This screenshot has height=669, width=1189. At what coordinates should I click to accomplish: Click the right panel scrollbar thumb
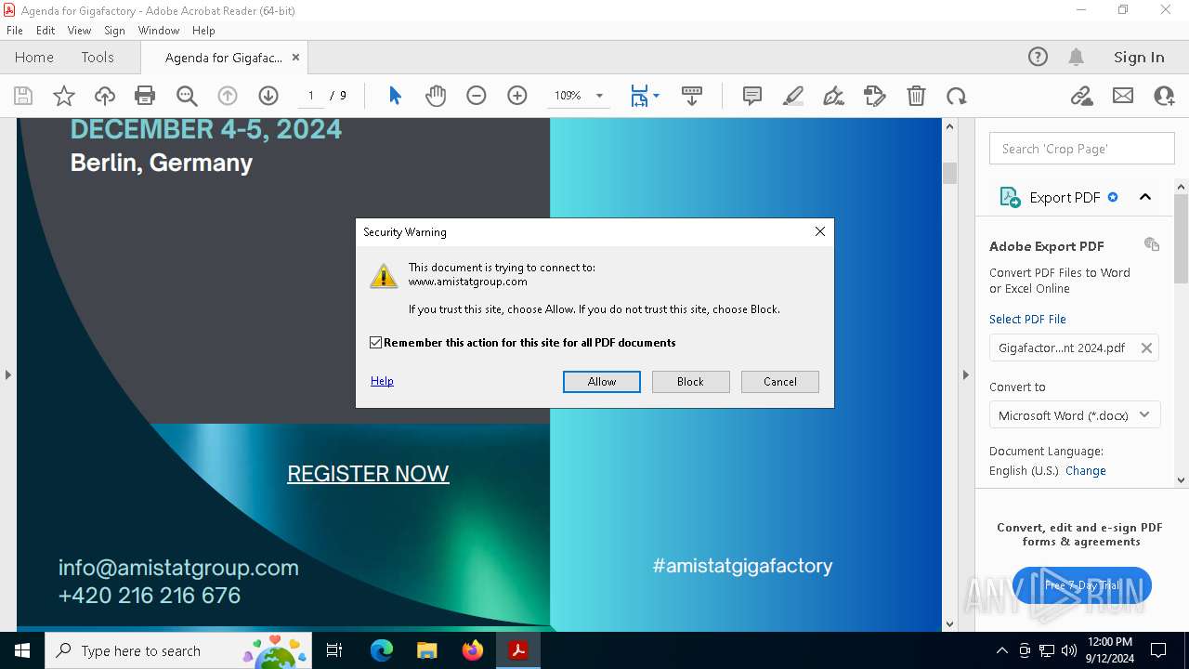[x=1182, y=239]
